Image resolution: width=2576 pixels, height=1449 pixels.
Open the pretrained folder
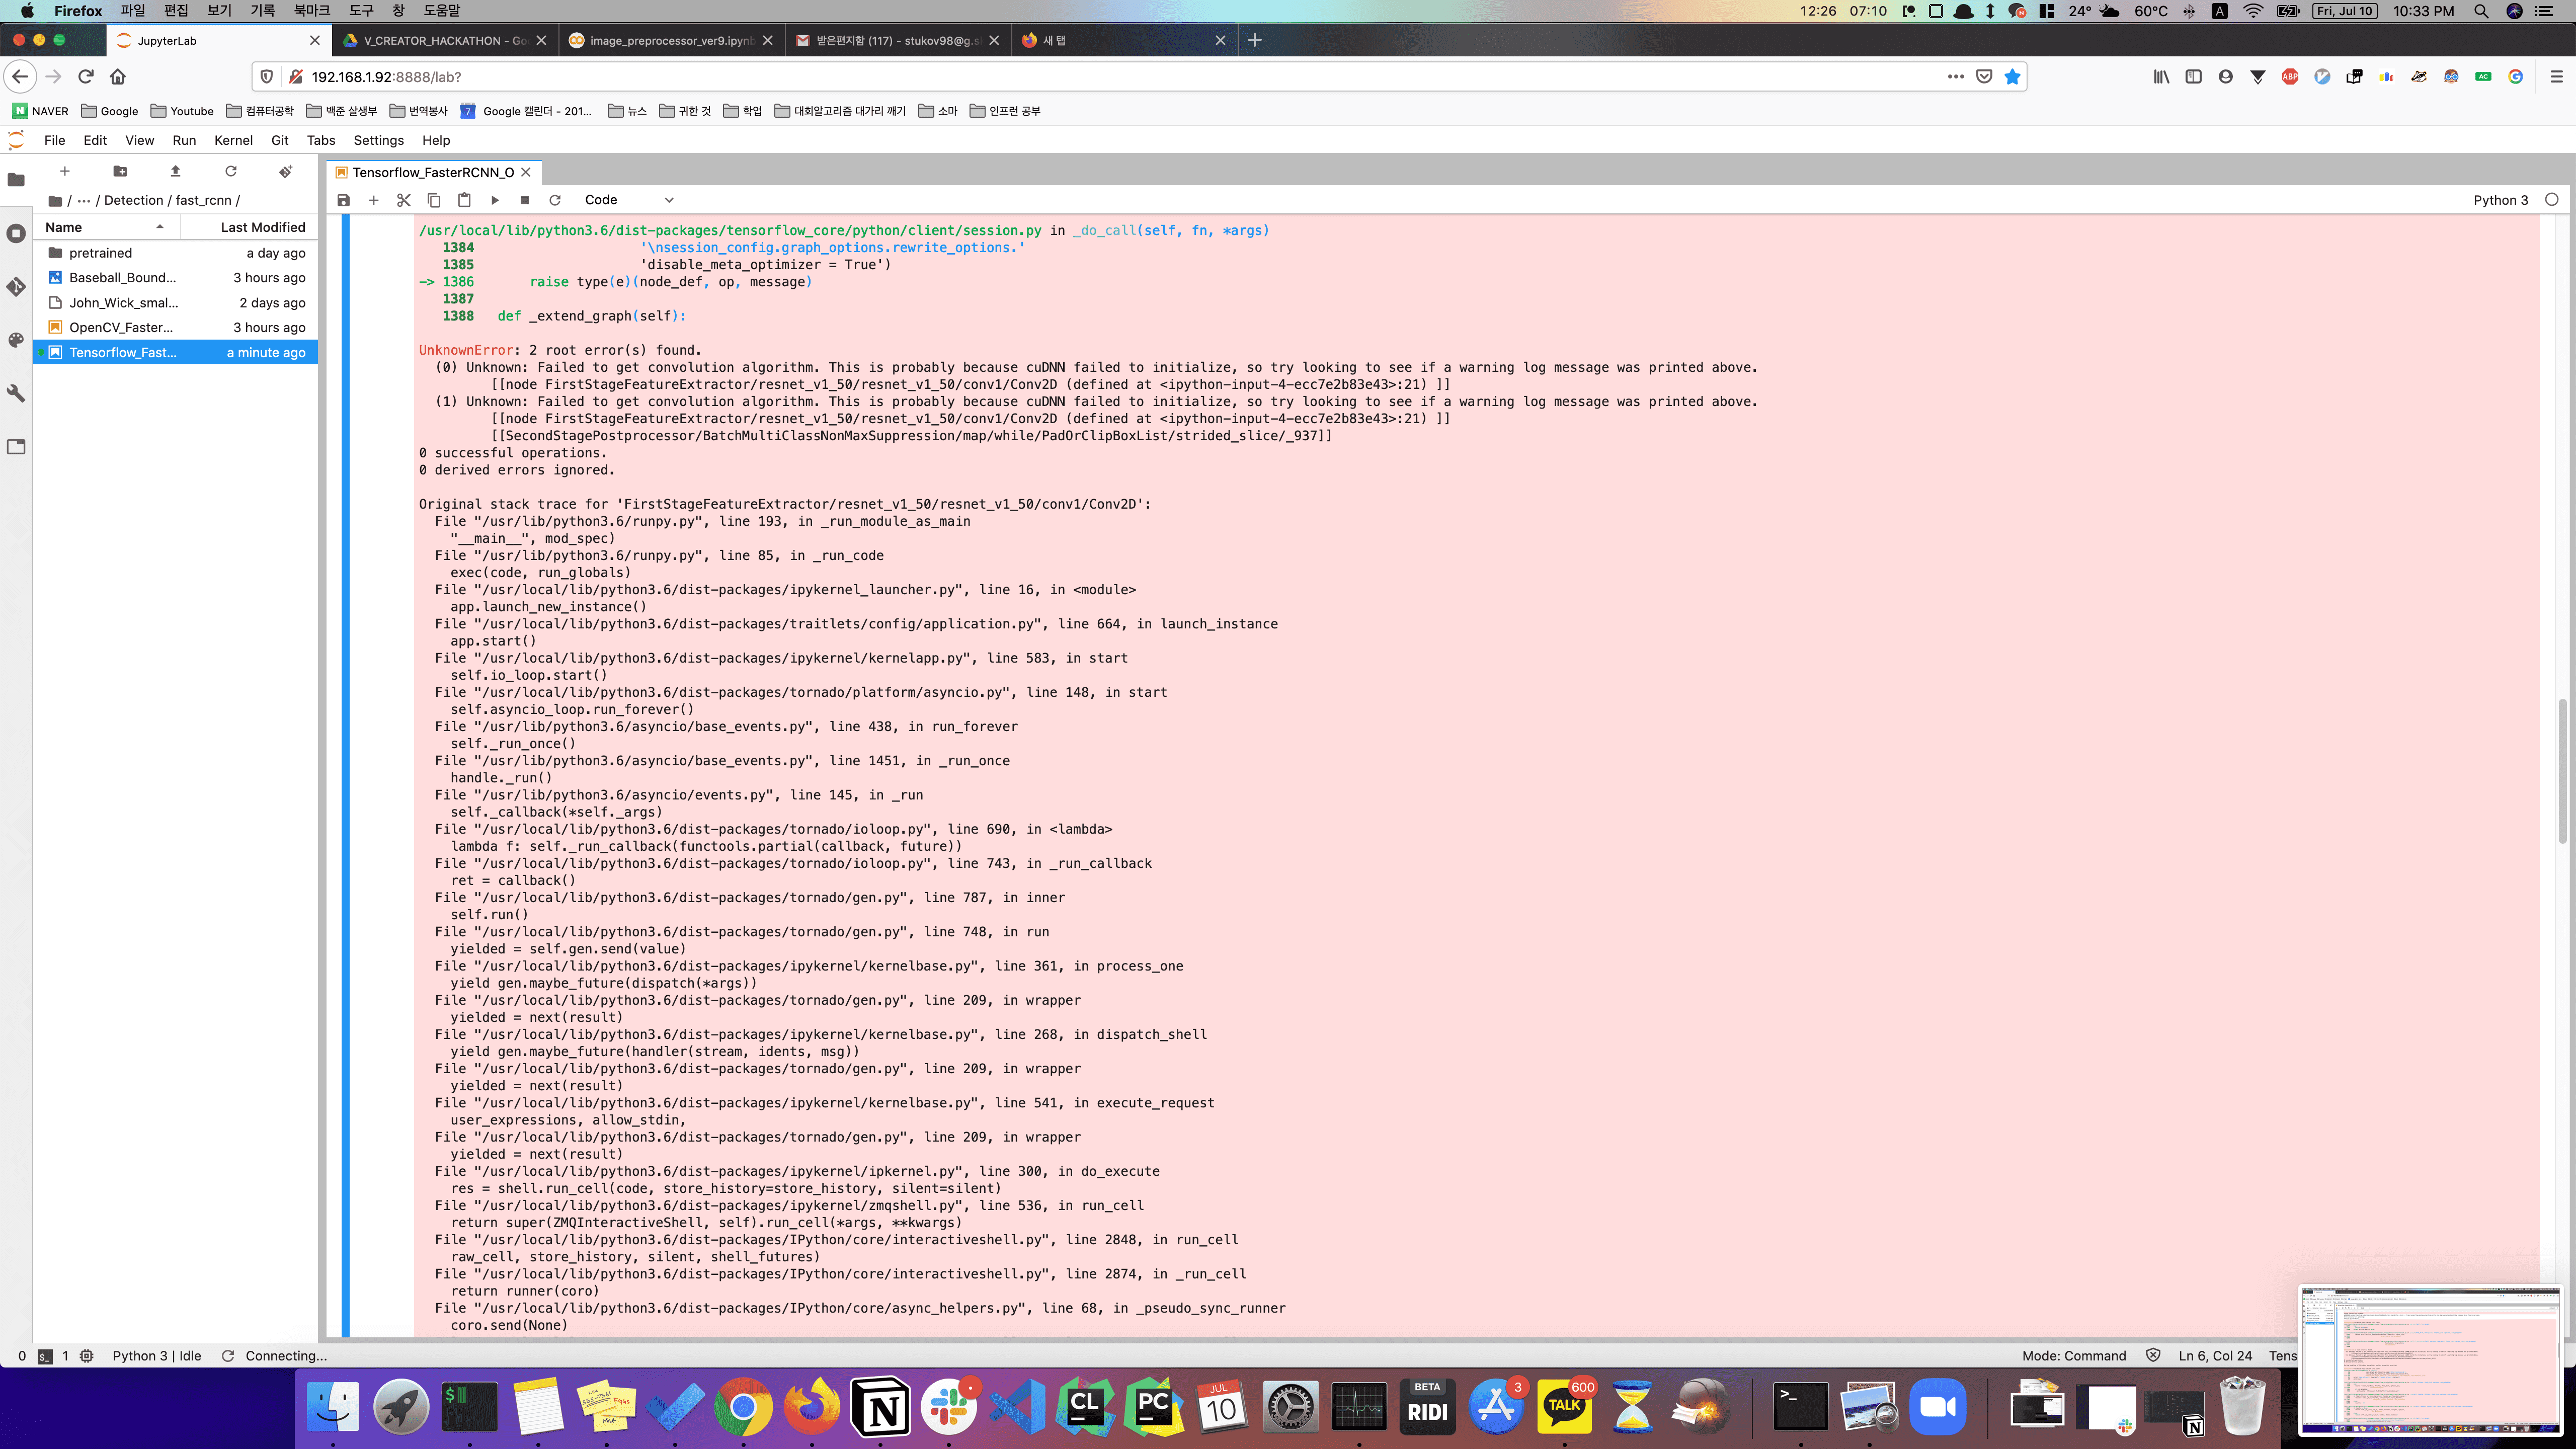click(x=100, y=253)
